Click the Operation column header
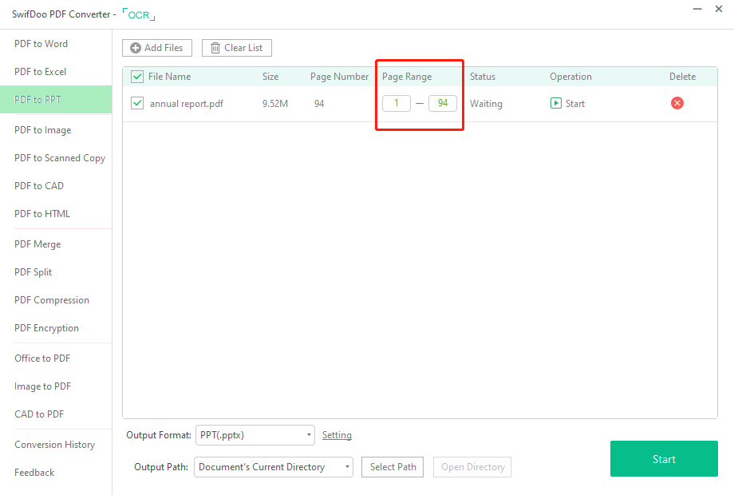Viewport: 734px width, 495px height. pyautogui.click(x=570, y=77)
